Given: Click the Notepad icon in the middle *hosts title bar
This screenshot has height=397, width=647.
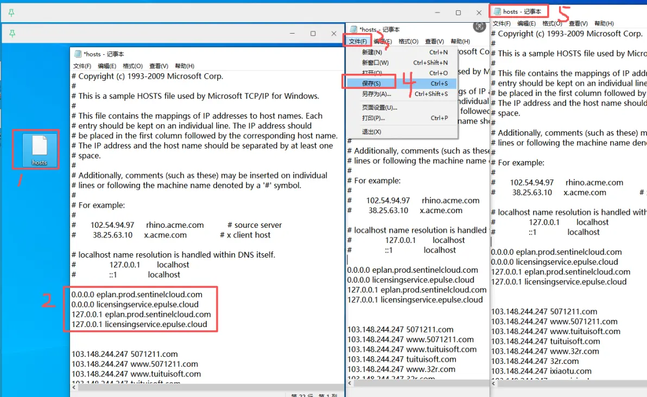Looking at the screenshot, I should (353, 29).
